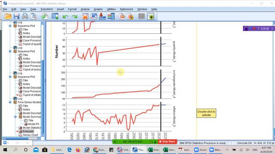This screenshot has height=154, width=275.
Task: Recall recently used dialogs icon
Action: click(55, 17)
